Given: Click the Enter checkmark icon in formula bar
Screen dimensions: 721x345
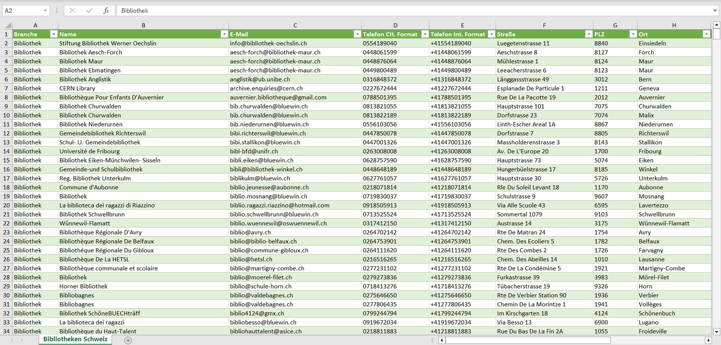Looking at the screenshot, I should pos(89,10).
